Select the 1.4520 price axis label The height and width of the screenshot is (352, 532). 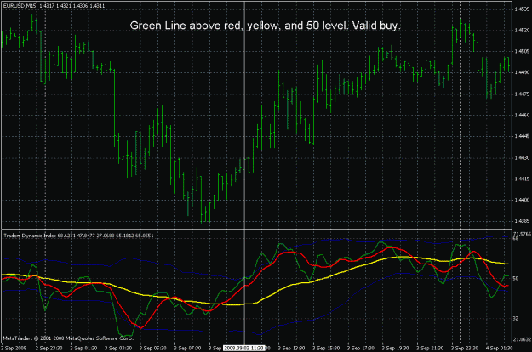click(x=522, y=31)
